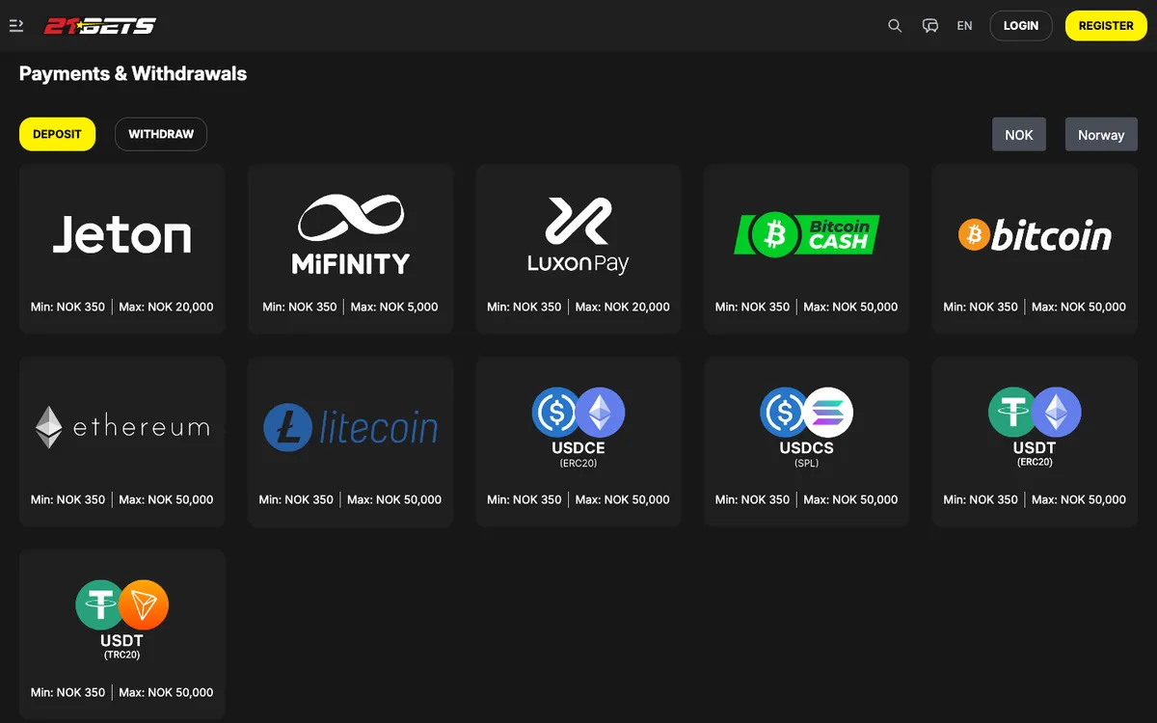Click the yellow REGISTER button
The width and height of the screenshot is (1157, 723).
click(1106, 26)
